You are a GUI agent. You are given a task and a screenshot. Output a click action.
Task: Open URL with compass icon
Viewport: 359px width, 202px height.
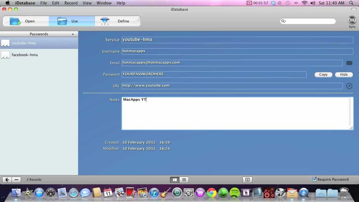(349, 86)
